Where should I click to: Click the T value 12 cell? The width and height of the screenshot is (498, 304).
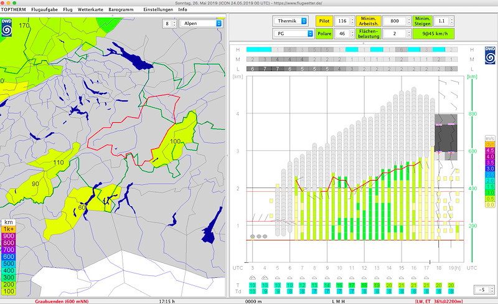click(x=302, y=285)
